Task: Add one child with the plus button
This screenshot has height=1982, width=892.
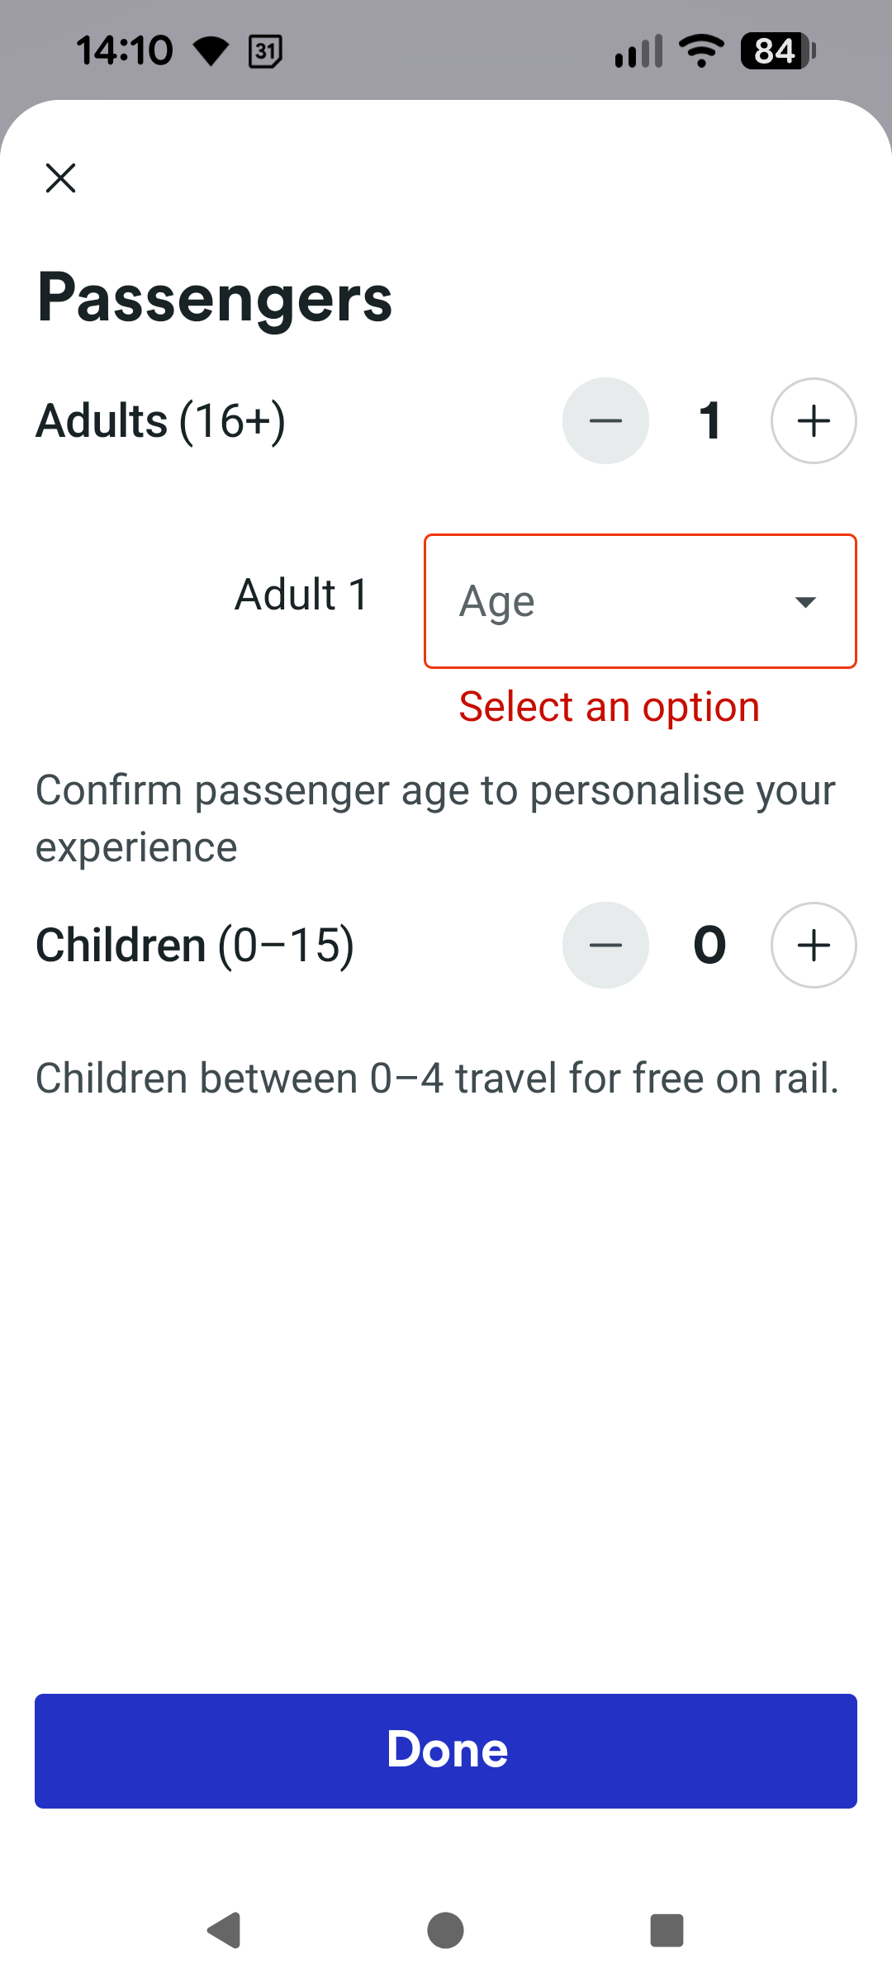Action: (814, 945)
